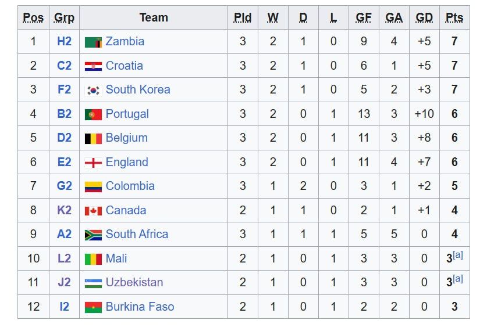
Task: Open the Colombia team link
Action: click(x=130, y=186)
